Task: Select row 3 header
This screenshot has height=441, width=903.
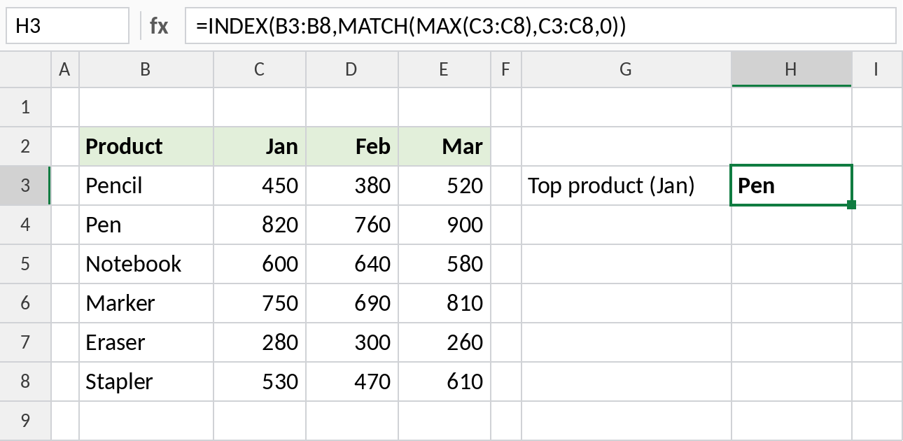Action: [26, 185]
